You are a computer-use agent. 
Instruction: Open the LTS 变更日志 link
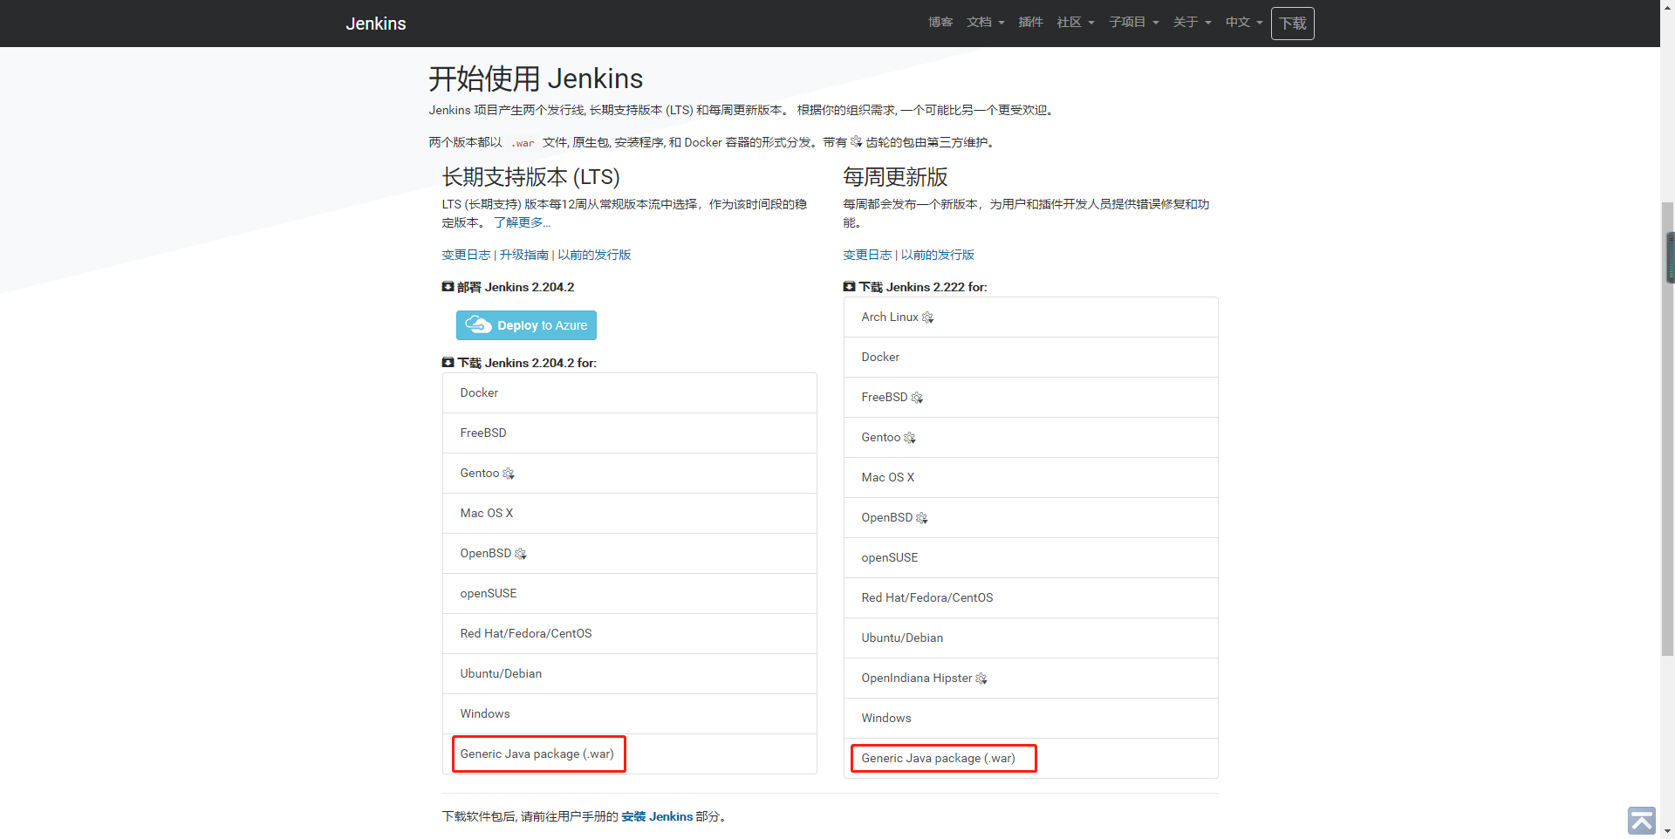coord(466,255)
